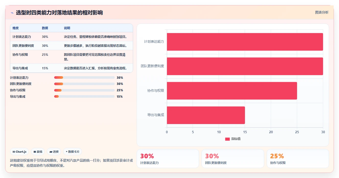Viewport: 339px width, 178px height.
Task: Click the 图表分析 label in header
Action: (322, 12)
